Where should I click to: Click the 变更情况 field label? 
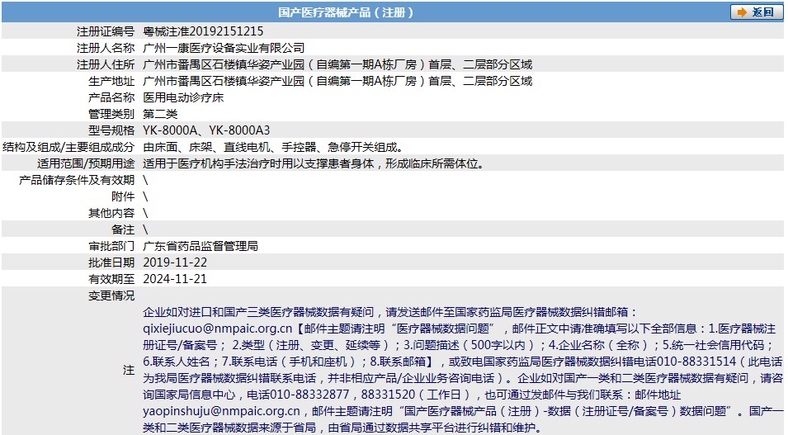(x=111, y=296)
